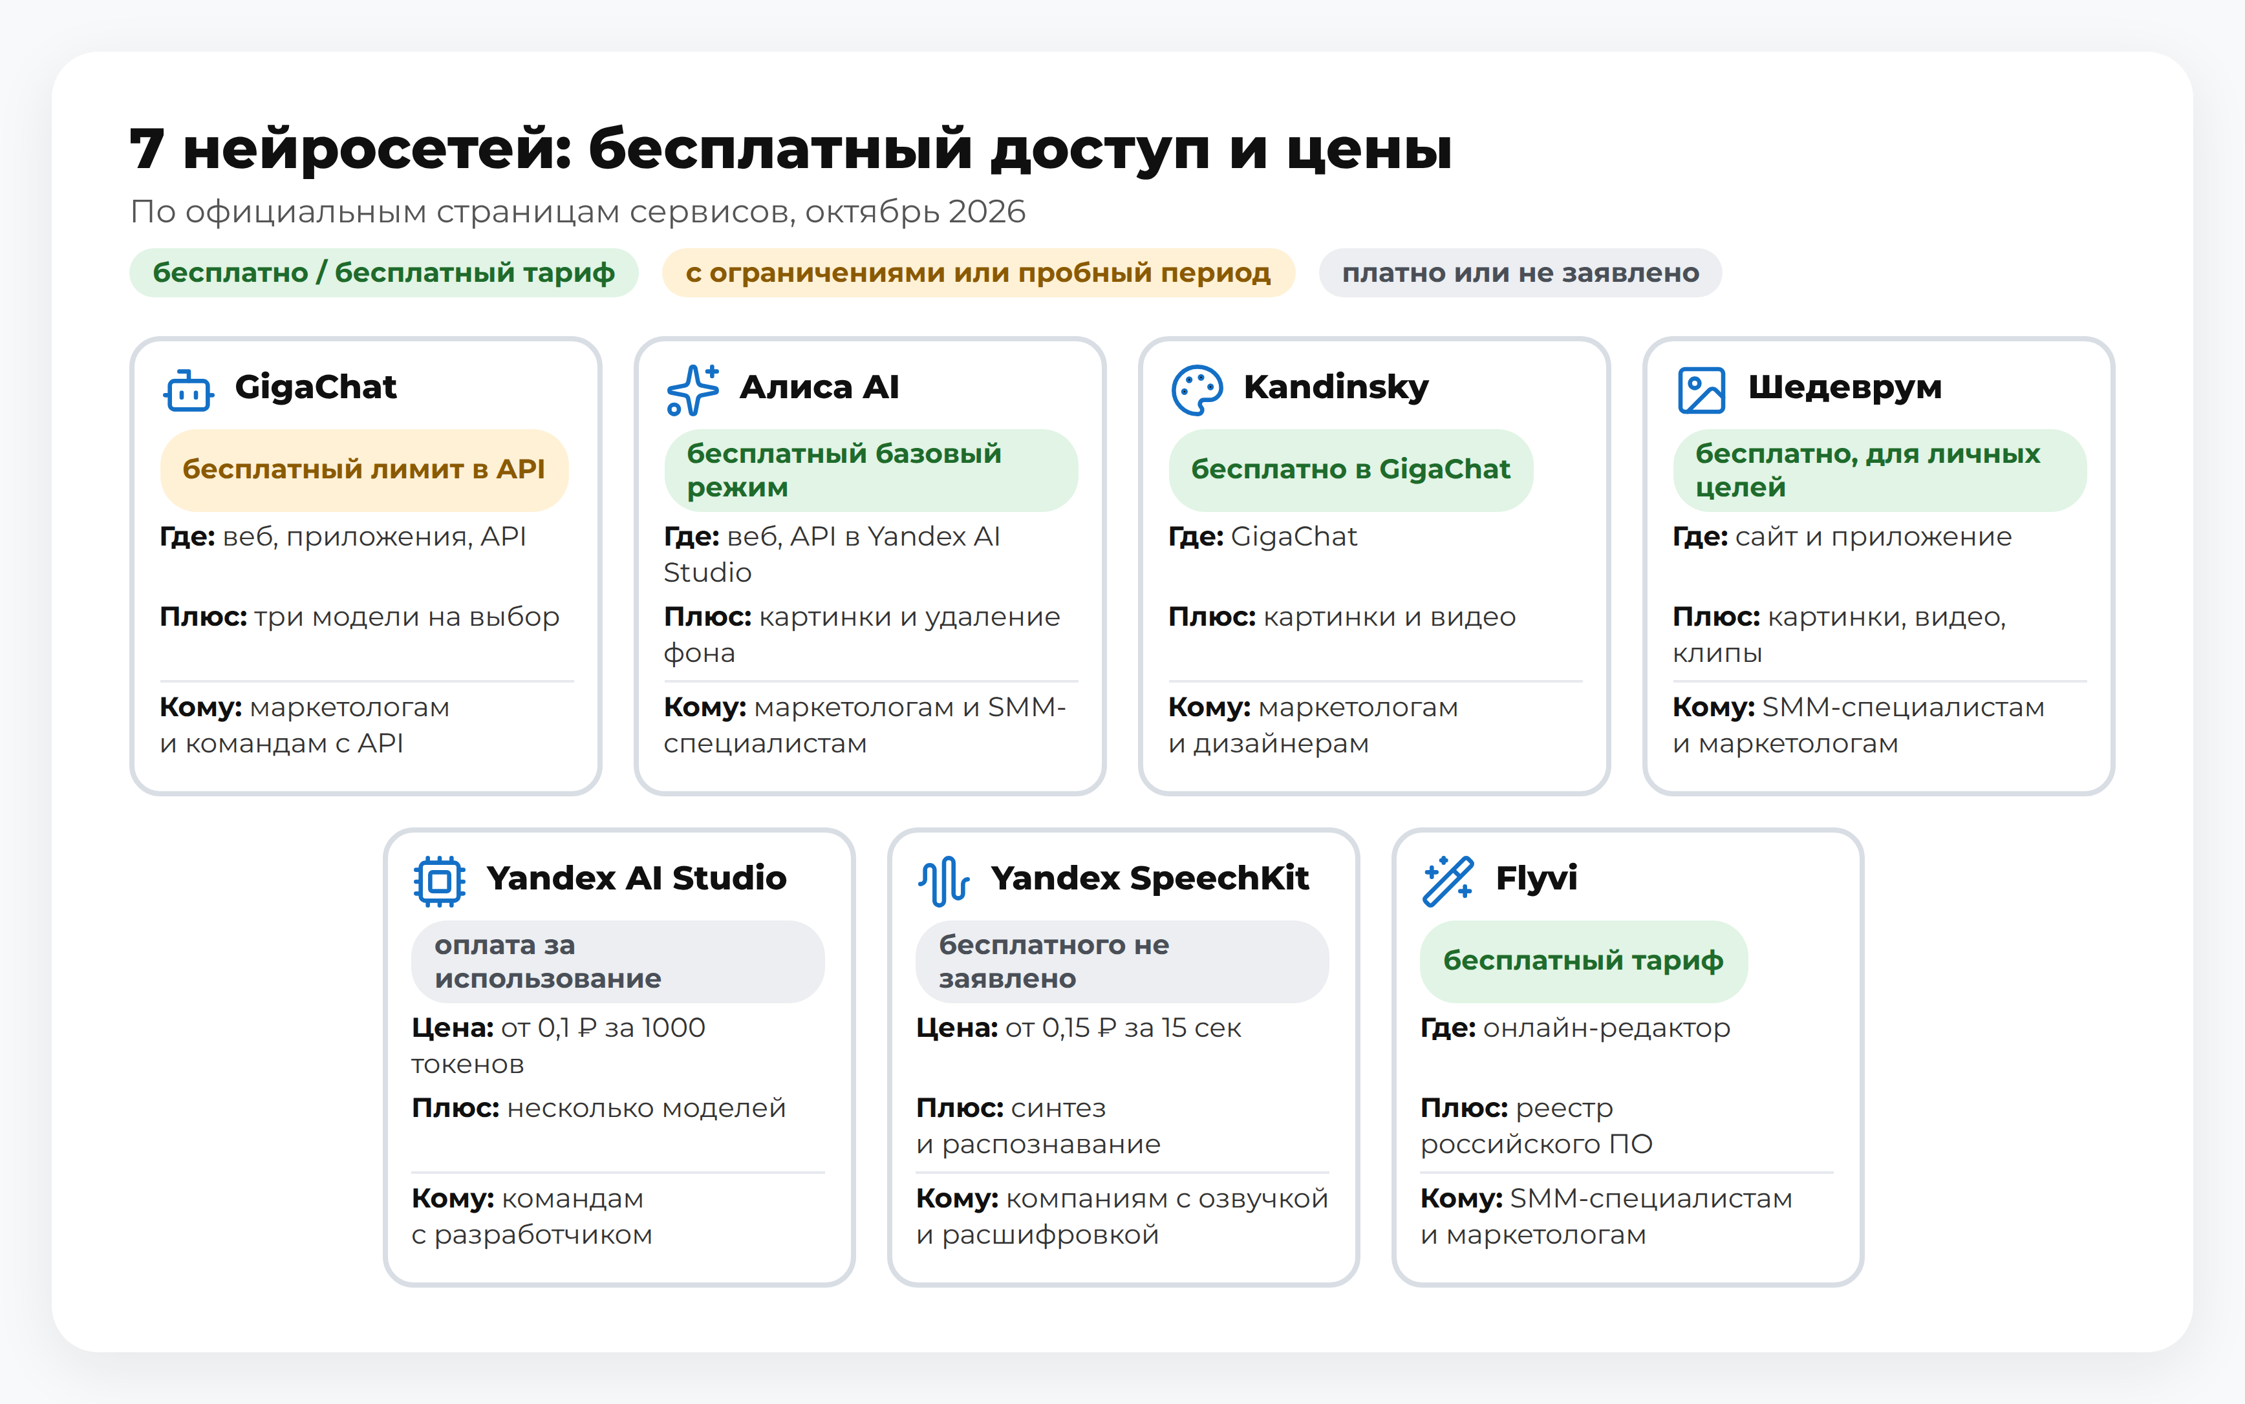Click 'Плюс: картинки и видео' text
Image resolution: width=2245 pixels, height=1404 pixels.
1342,617
